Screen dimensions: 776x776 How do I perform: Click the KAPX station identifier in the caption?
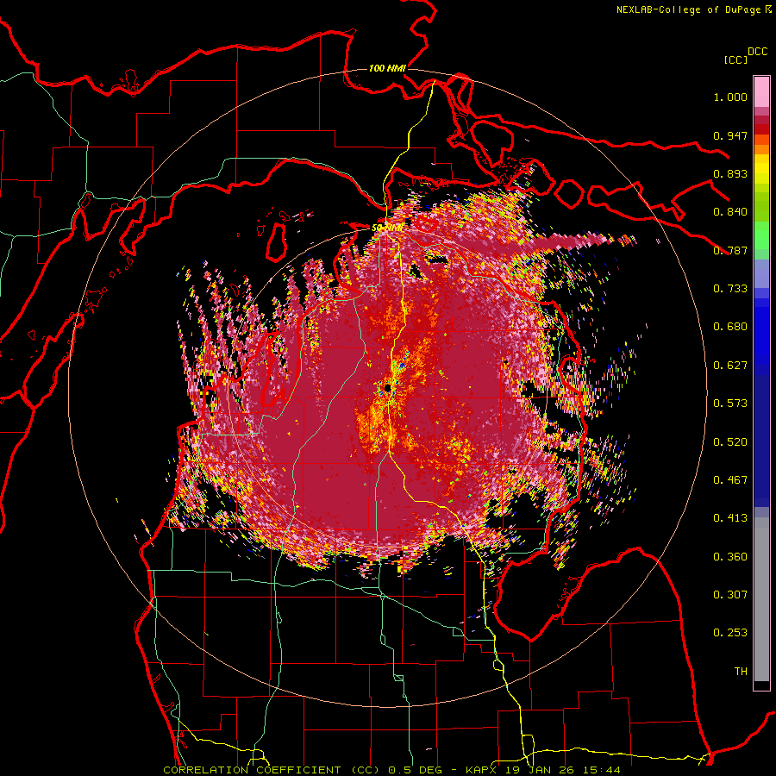(481, 770)
